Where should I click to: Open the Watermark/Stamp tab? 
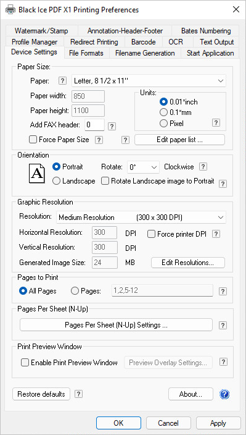[41, 31]
